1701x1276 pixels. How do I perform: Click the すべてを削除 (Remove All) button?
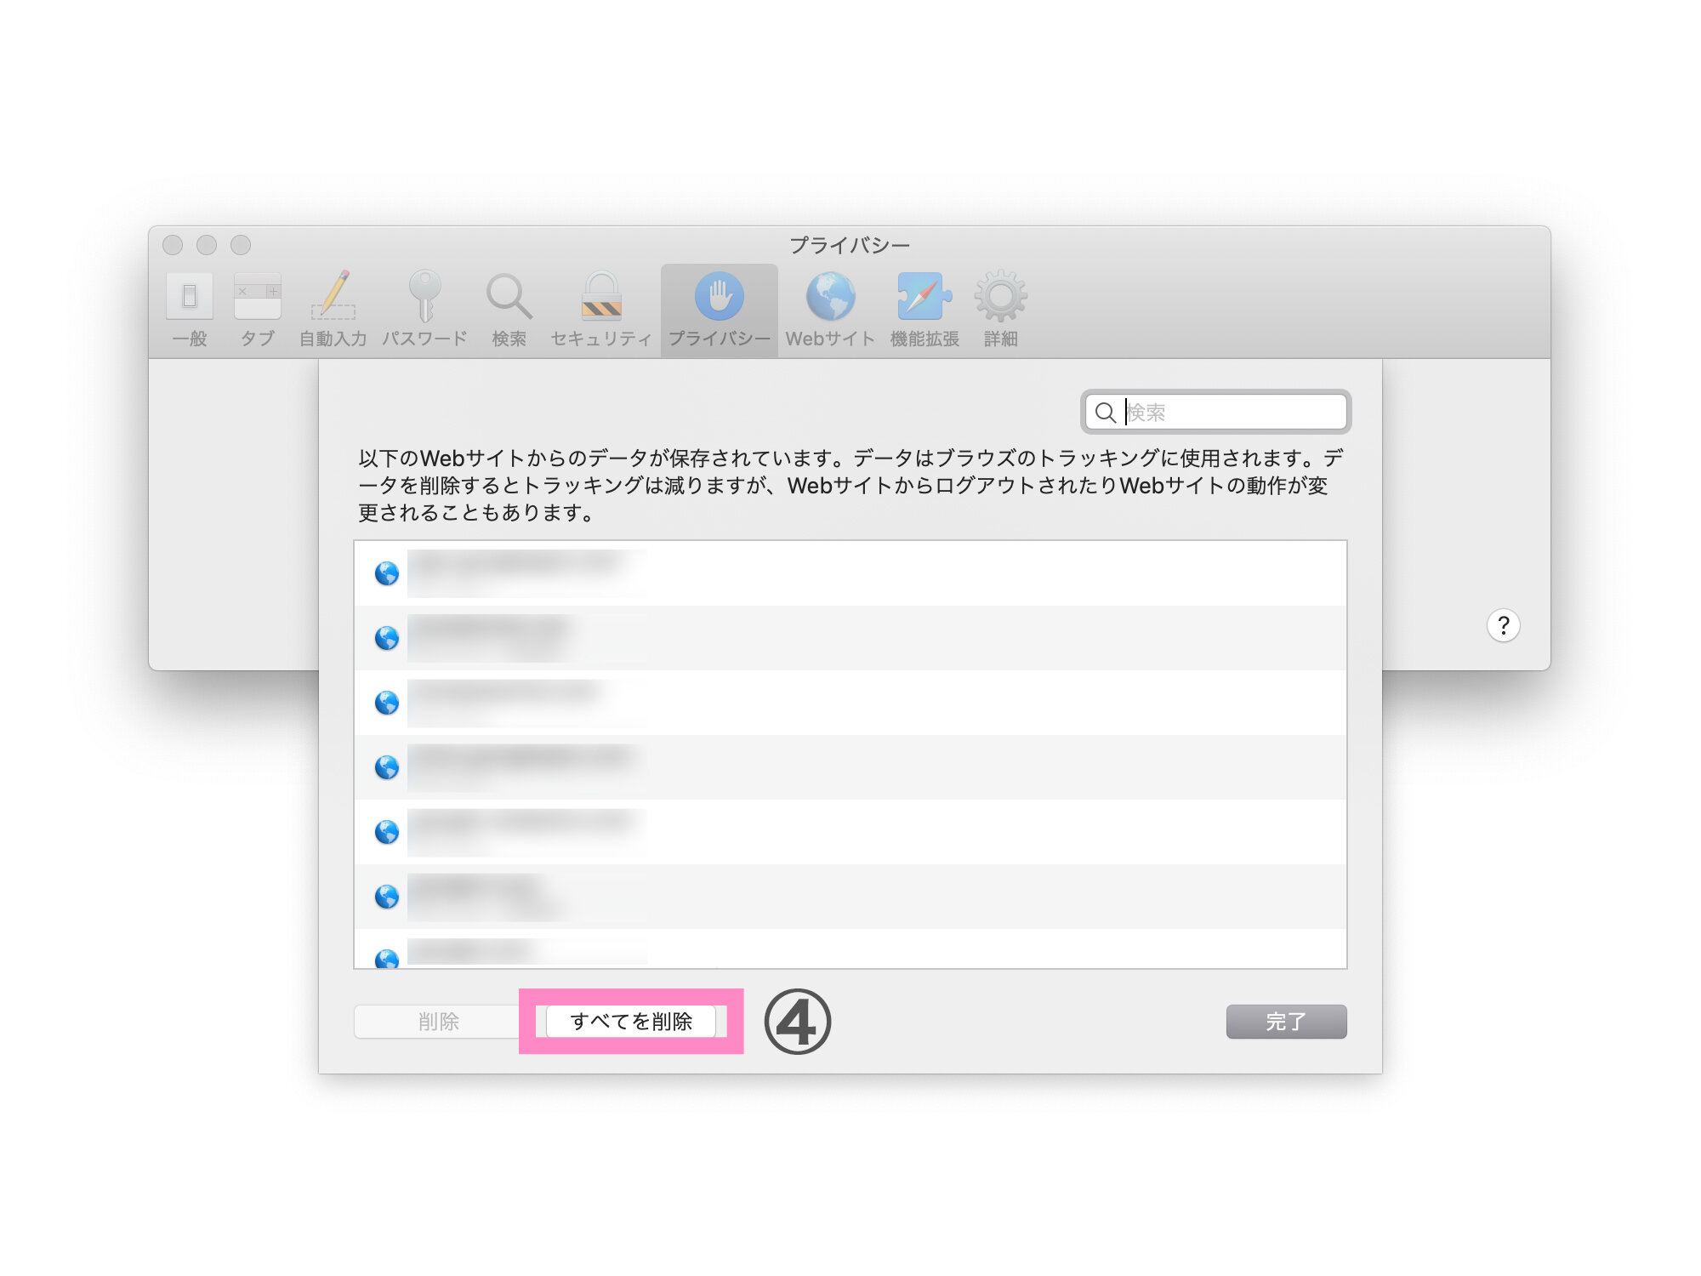(x=630, y=1021)
